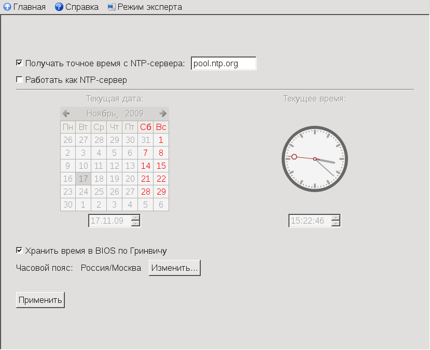
Task: Decrease time with spinner down arrow
Action: point(336,224)
